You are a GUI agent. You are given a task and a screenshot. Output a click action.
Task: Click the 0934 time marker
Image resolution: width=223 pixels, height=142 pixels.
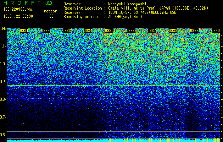pyautogui.click(x=88, y=31)
